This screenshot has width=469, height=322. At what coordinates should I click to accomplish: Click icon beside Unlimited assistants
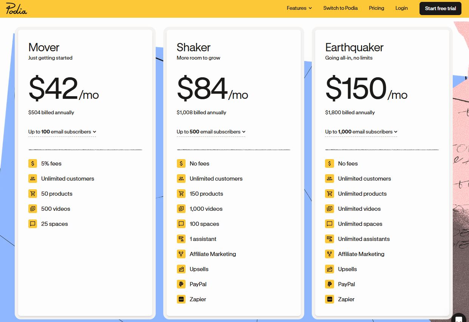330,239
